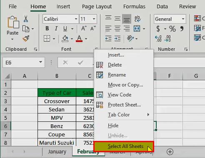
Task: Expand Font Color palette arrow
Action: (x=86, y=39)
